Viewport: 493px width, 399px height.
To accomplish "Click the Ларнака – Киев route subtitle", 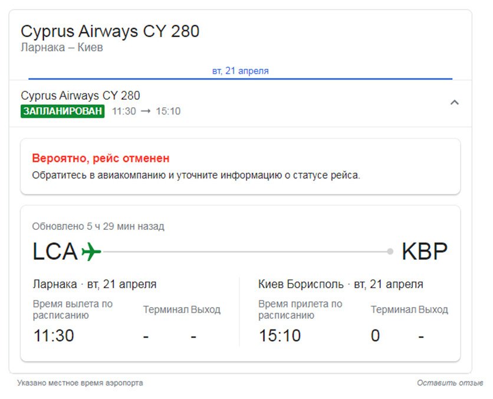I will [x=62, y=48].
